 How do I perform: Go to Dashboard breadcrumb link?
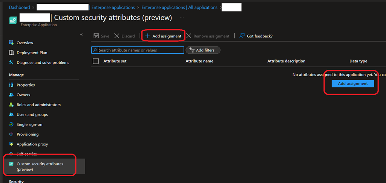[x=19, y=7]
